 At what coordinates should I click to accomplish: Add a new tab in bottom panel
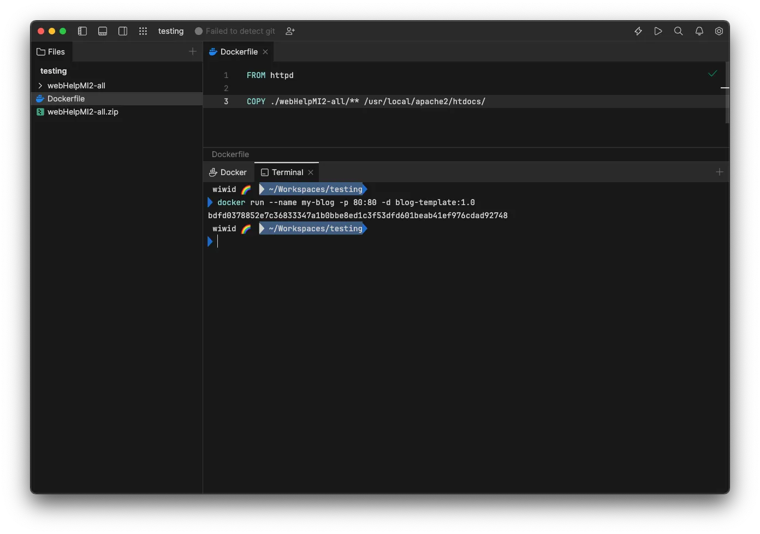point(720,172)
